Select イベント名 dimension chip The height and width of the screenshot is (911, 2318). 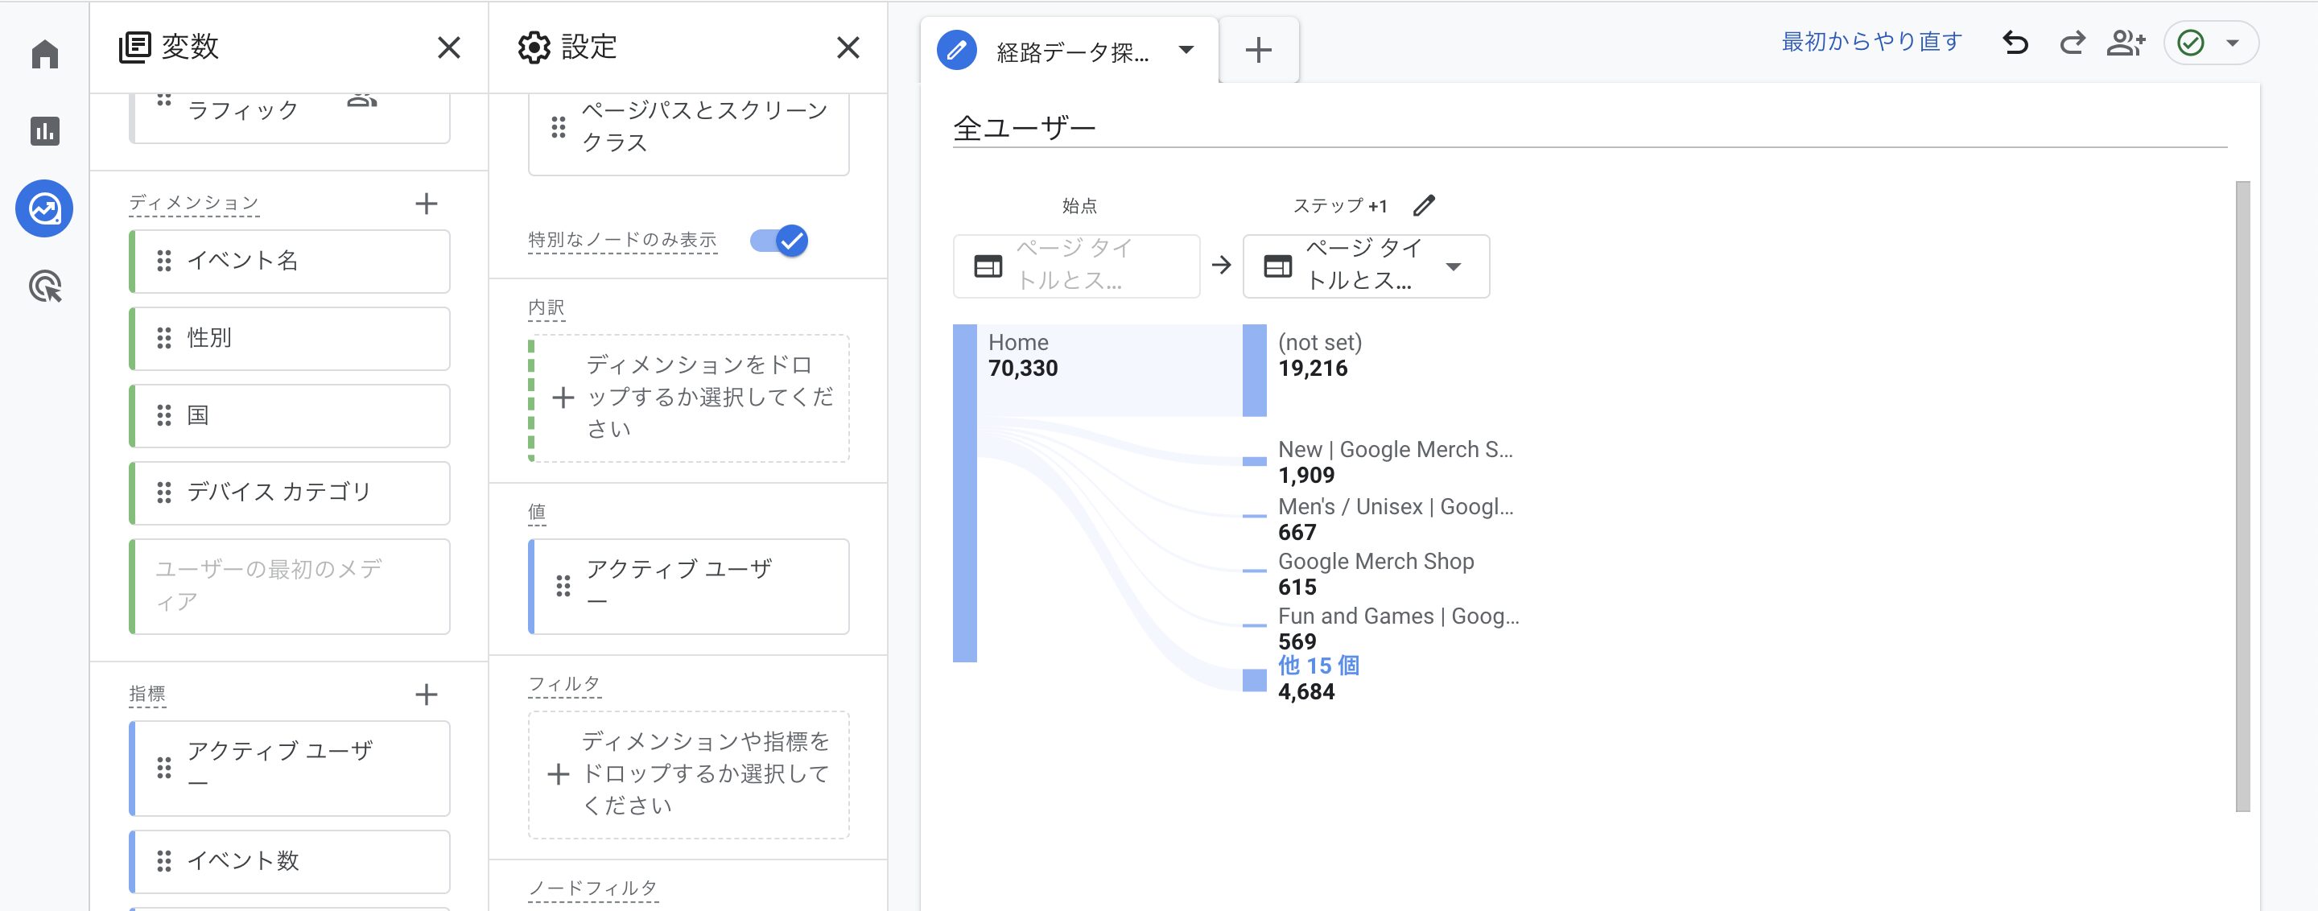tap(290, 261)
